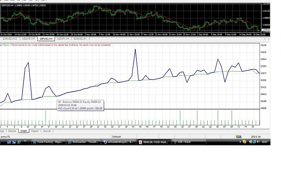
Task: Click the connection status bars icon
Action: 239,137
